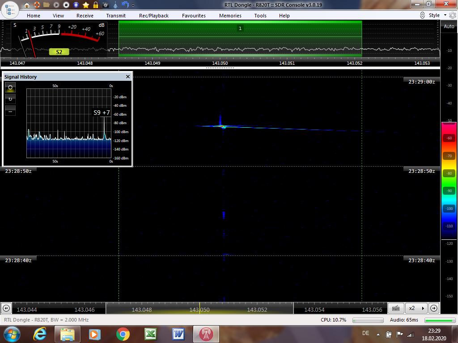Open Internet Explorer from the taskbar
The width and height of the screenshot is (458, 343).
pyautogui.click(x=40, y=334)
